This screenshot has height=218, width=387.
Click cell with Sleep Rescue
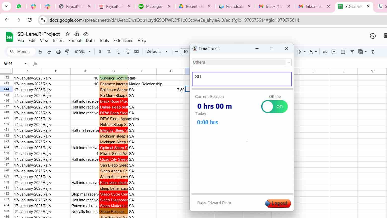click(x=113, y=211)
